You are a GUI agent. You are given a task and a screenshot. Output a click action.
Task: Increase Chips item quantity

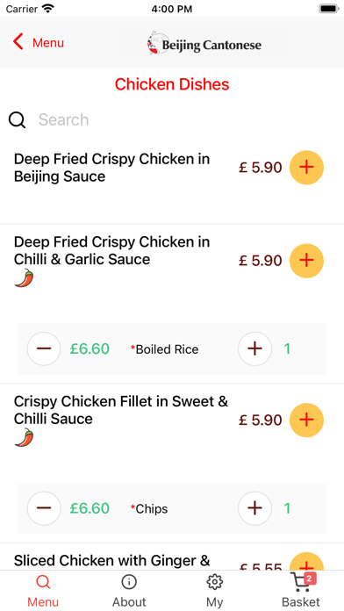click(254, 508)
